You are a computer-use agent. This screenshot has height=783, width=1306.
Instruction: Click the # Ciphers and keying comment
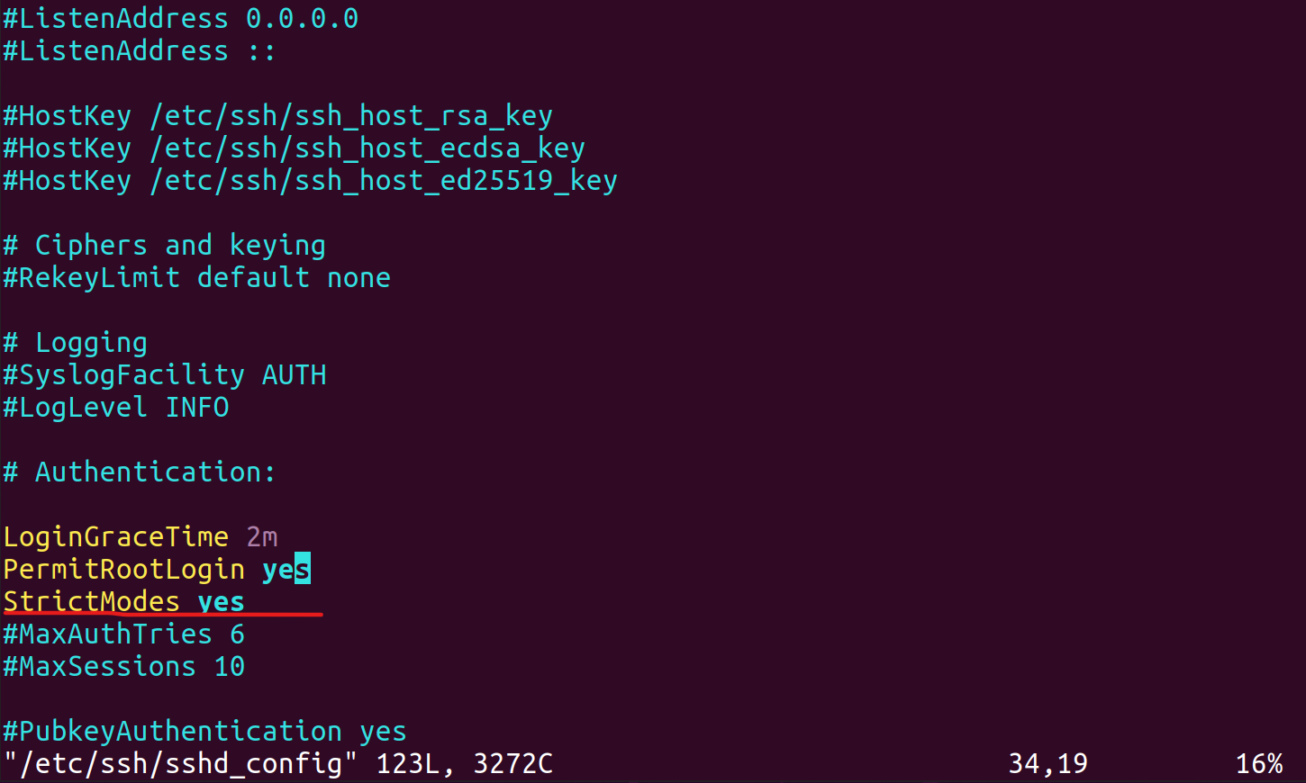click(165, 246)
